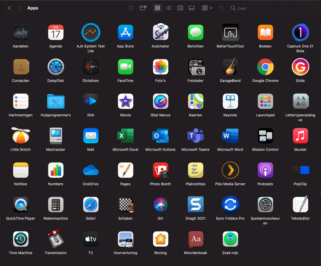The width and height of the screenshot is (321, 266).
Task: Select the Photo Booth icon
Action: point(160,170)
